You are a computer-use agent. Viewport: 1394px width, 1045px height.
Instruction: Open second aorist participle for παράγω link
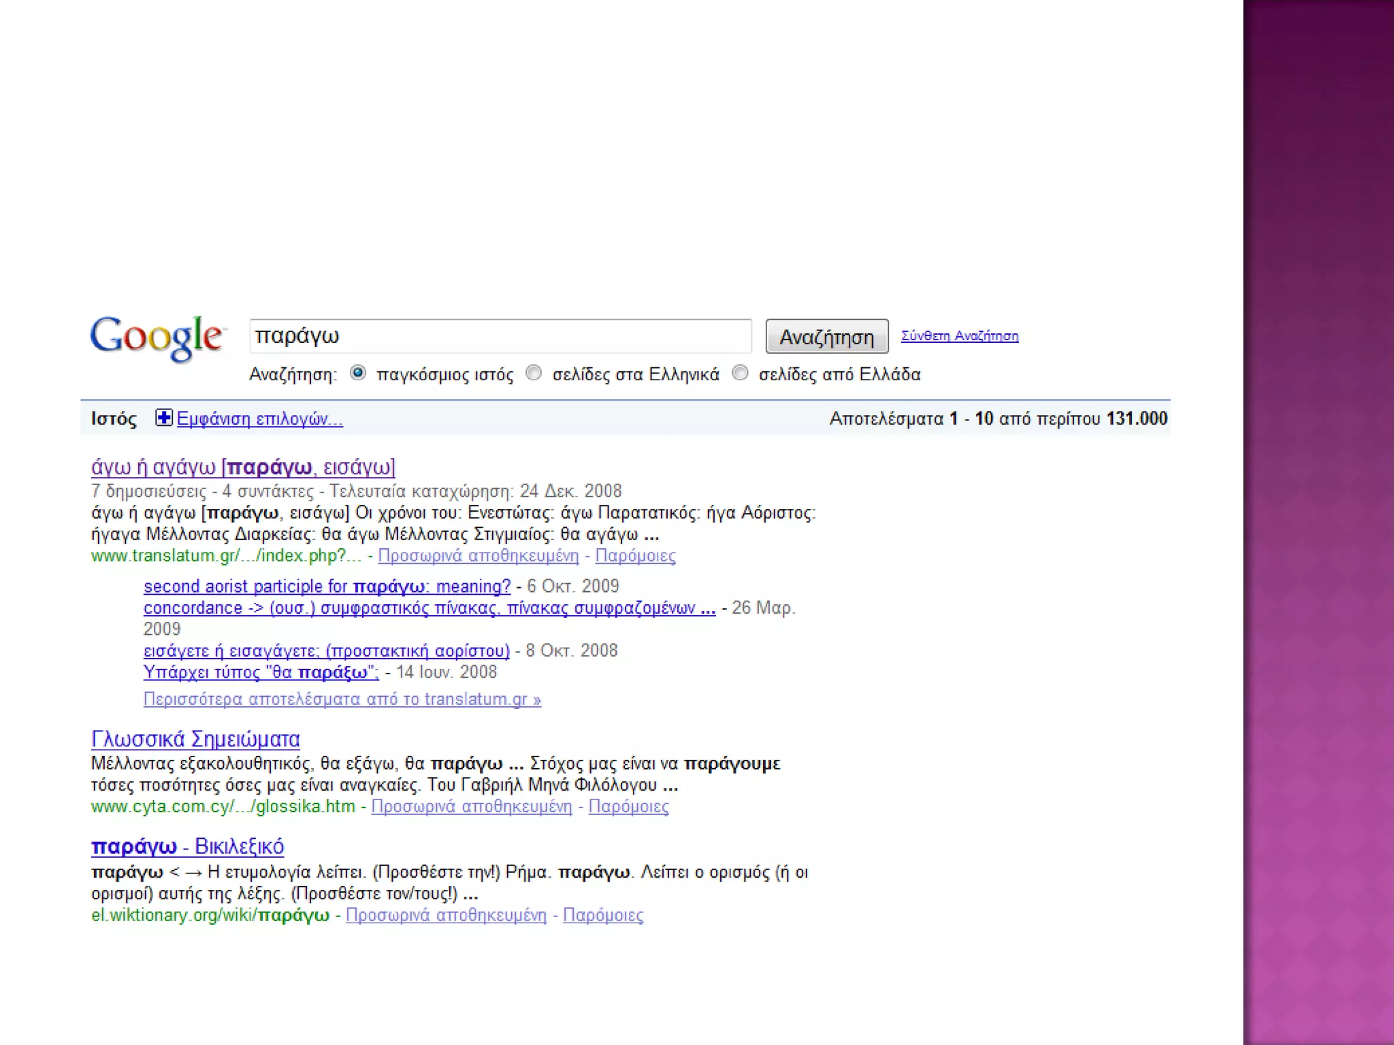[327, 586]
